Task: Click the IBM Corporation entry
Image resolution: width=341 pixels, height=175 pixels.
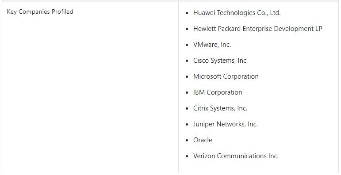Action: click(x=218, y=92)
